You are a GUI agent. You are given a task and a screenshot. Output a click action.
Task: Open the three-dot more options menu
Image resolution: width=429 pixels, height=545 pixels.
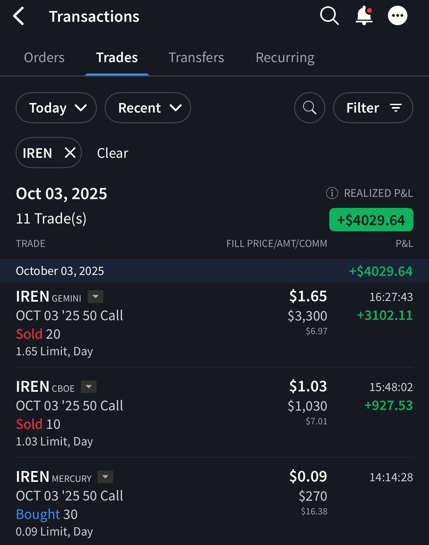point(397,16)
